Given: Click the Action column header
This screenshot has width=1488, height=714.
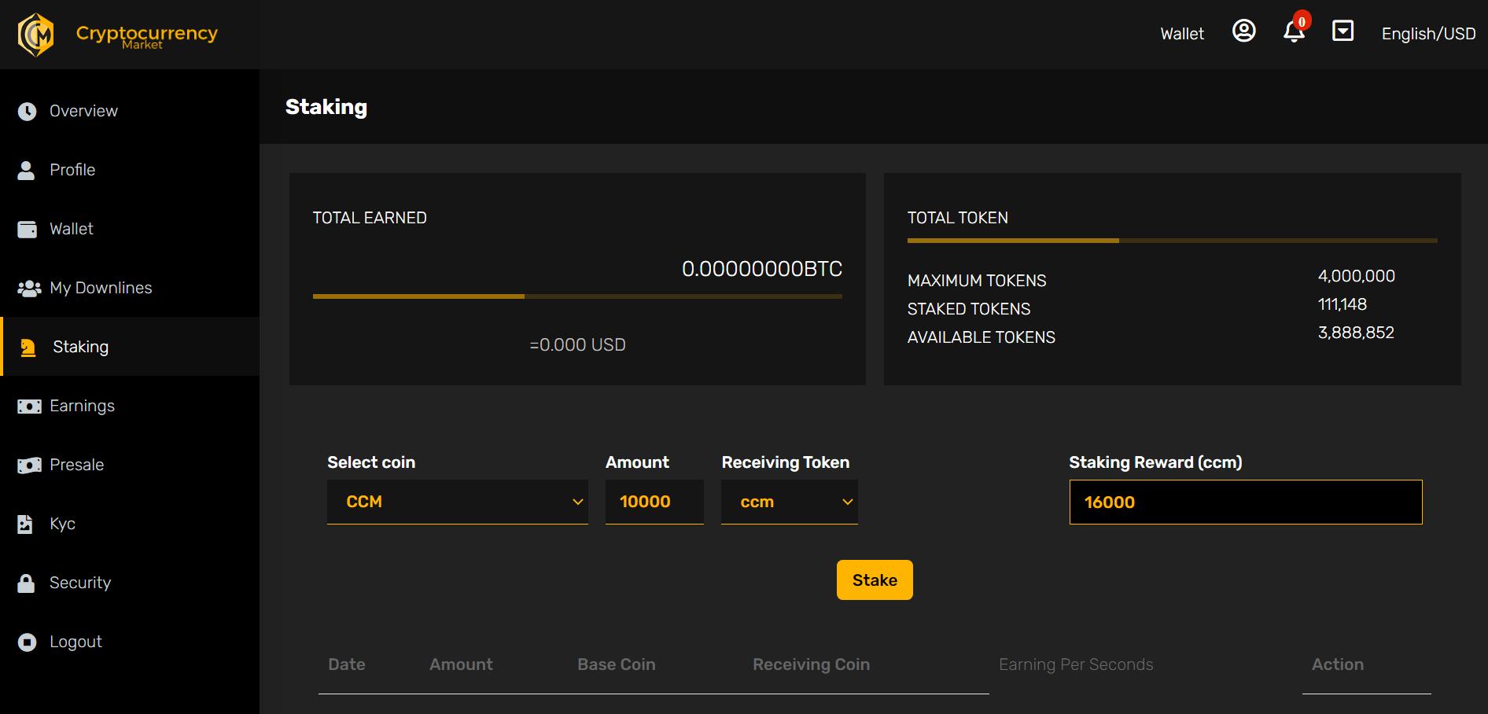Looking at the screenshot, I should (x=1338, y=664).
